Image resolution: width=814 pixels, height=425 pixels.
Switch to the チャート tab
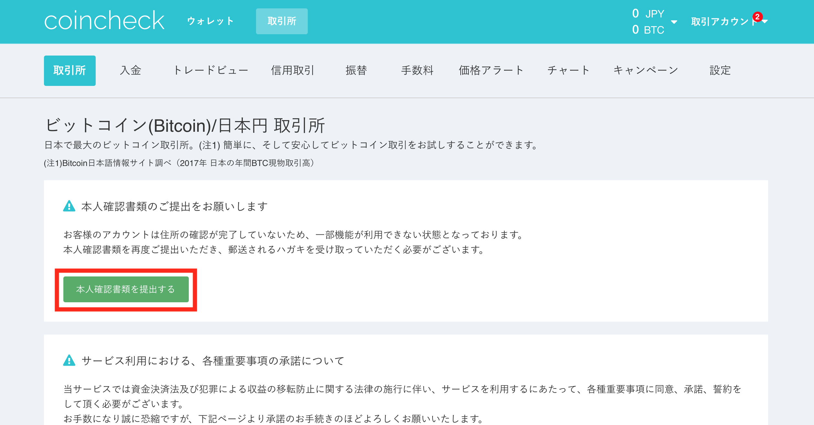click(x=568, y=70)
